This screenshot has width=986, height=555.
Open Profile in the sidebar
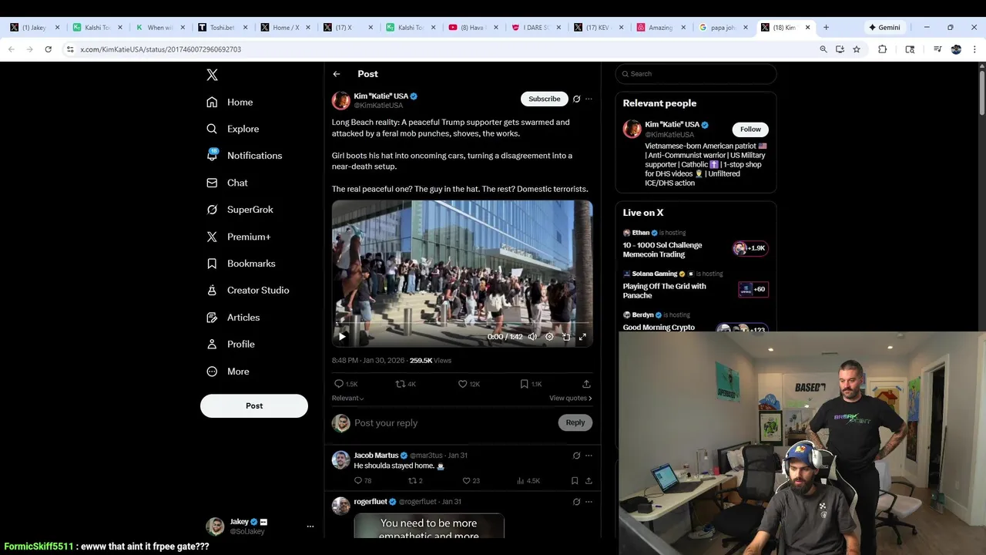[x=231, y=345]
